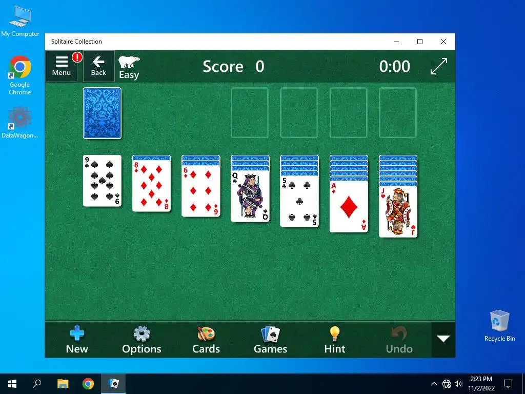
Task: Open taskbar search magnifier
Action: pos(37,384)
